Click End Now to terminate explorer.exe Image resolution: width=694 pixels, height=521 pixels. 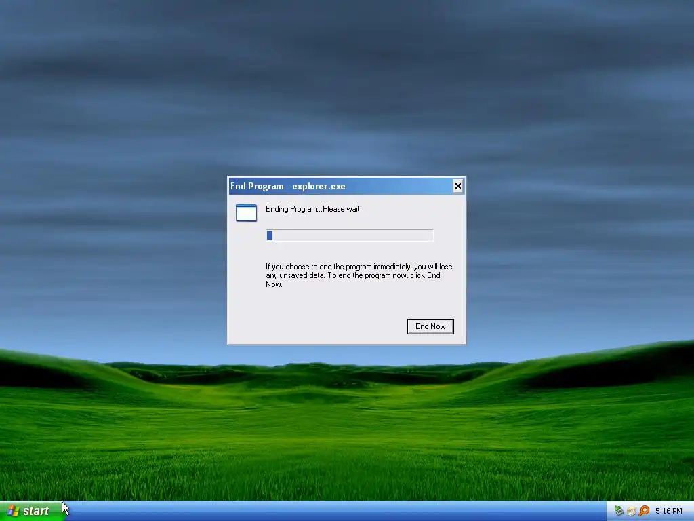click(430, 326)
